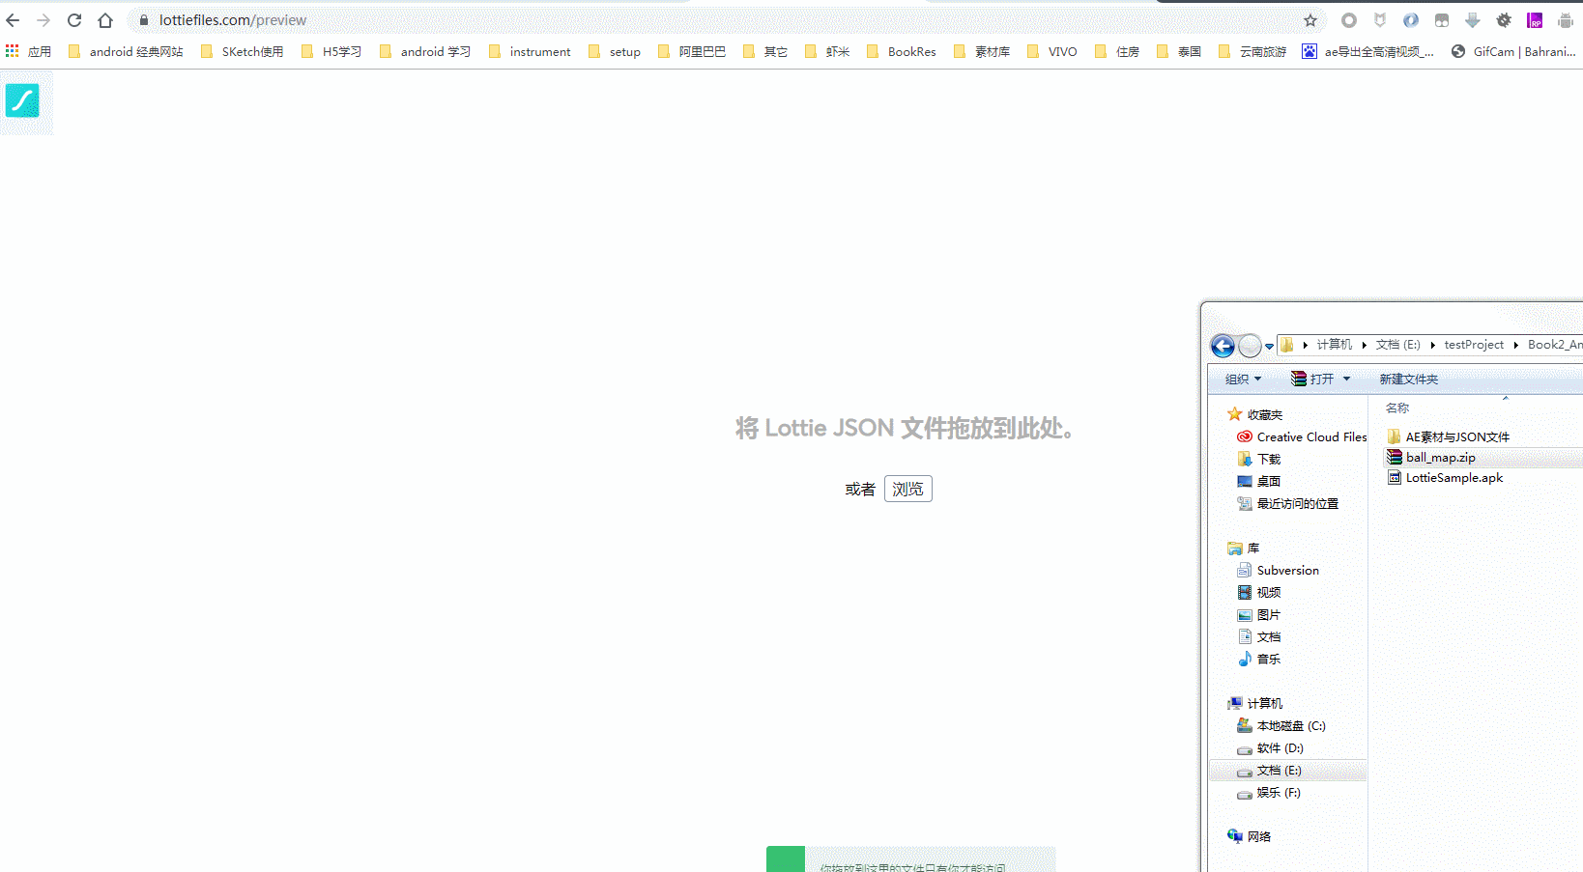Open the 视频 library
Image resolution: width=1583 pixels, height=872 pixels.
(x=1258, y=592)
